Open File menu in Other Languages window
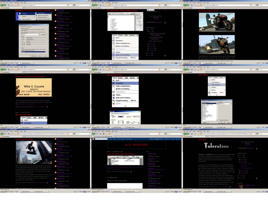 point(2,3)
